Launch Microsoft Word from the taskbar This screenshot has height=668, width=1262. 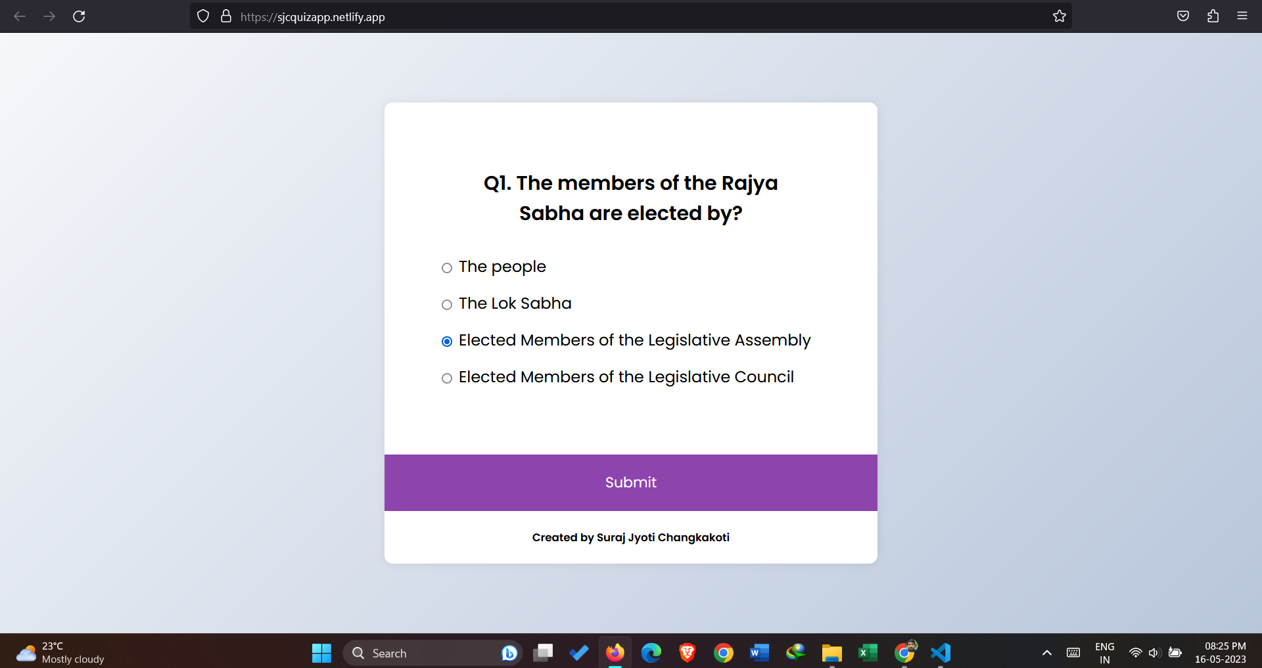(x=759, y=653)
